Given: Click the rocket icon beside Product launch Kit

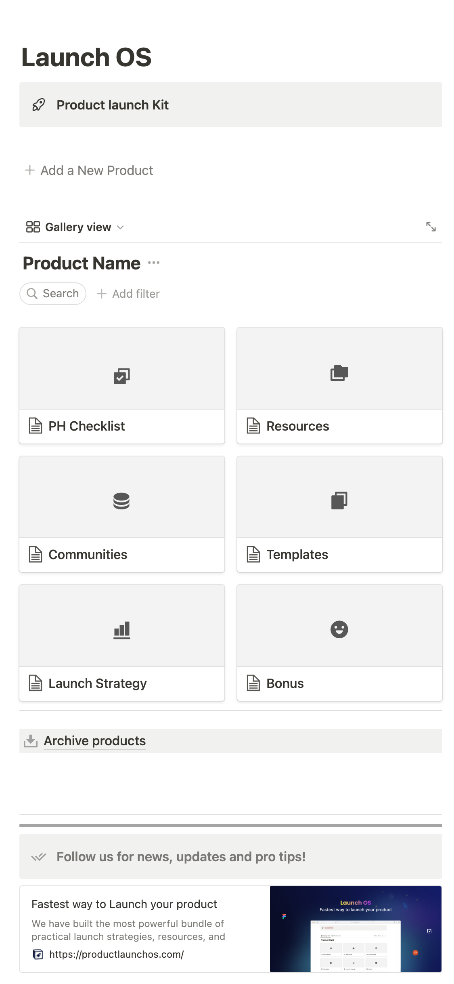Looking at the screenshot, I should pyautogui.click(x=38, y=105).
